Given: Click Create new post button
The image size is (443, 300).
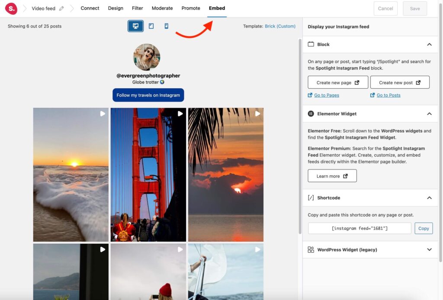Looking at the screenshot, I should (400, 82).
